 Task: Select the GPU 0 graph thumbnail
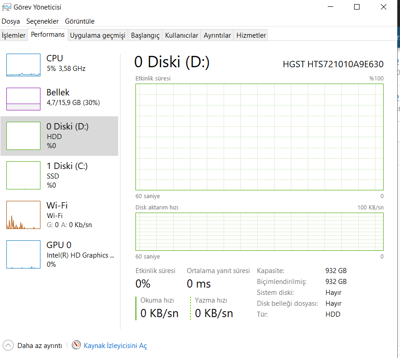click(x=23, y=254)
